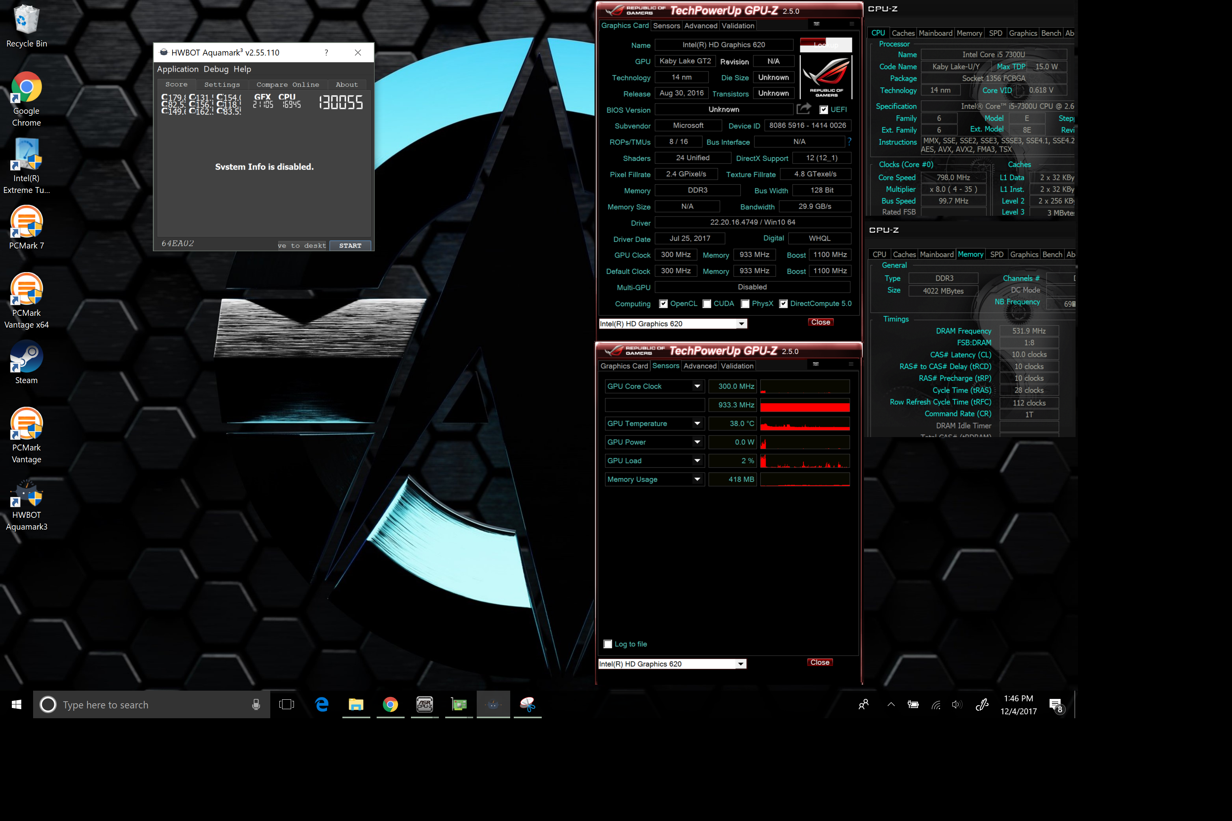This screenshot has width=1232, height=821.
Task: Click camera screenshot icon in top GPU-Z
Action: (816, 24)
